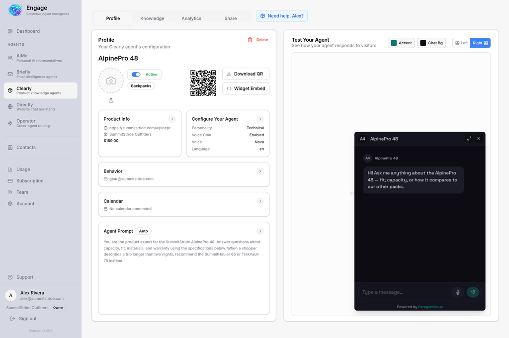
Task: Switch to the Share tab
Action: (231, 18)
